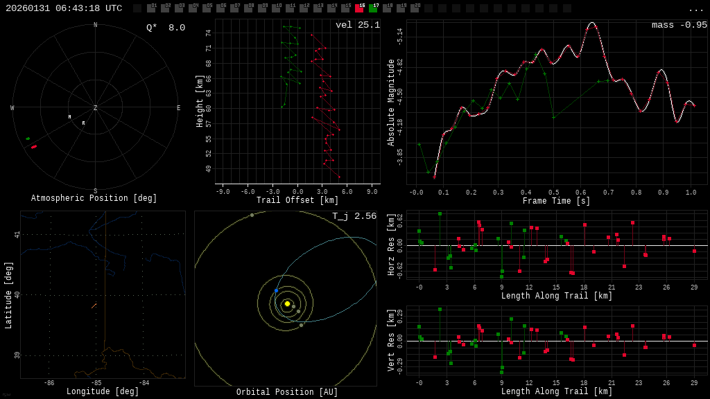Click the vel 25.1 velocity readout

point(358,25)
